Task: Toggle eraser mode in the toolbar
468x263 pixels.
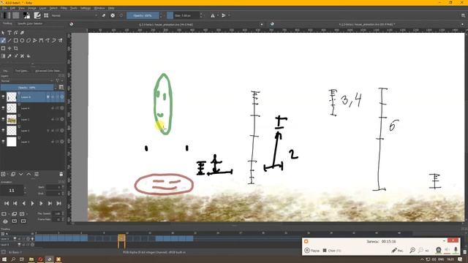Action: [104, 15]
